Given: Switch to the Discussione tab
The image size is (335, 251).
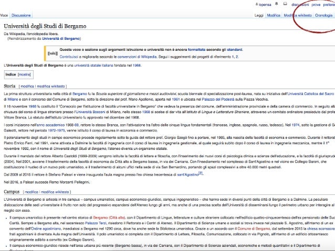Looking at the screenshot, I should point(21,15).
